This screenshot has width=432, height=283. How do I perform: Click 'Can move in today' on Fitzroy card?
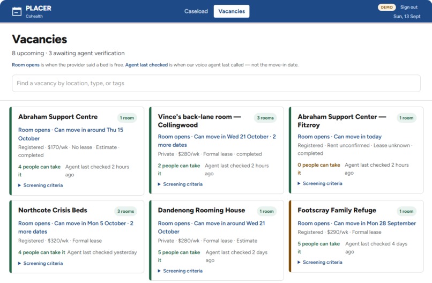(357, 137)
